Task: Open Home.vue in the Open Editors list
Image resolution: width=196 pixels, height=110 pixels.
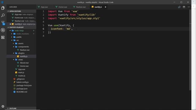Action: point(21,18)
